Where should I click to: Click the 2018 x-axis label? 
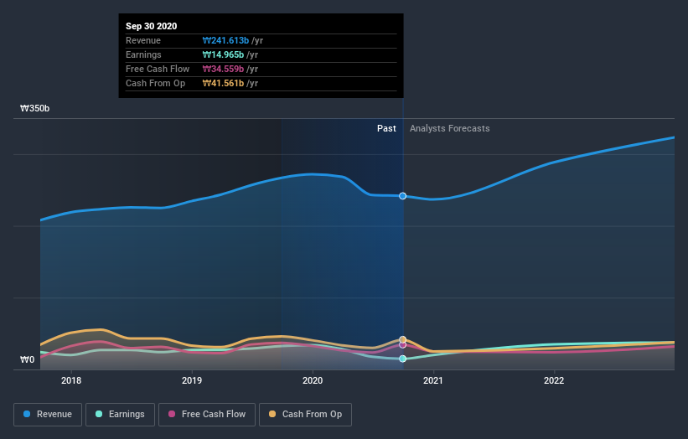pos(71,380)
